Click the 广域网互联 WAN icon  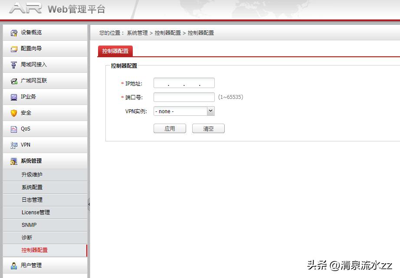pyautogui.click(x=14, y=80)
